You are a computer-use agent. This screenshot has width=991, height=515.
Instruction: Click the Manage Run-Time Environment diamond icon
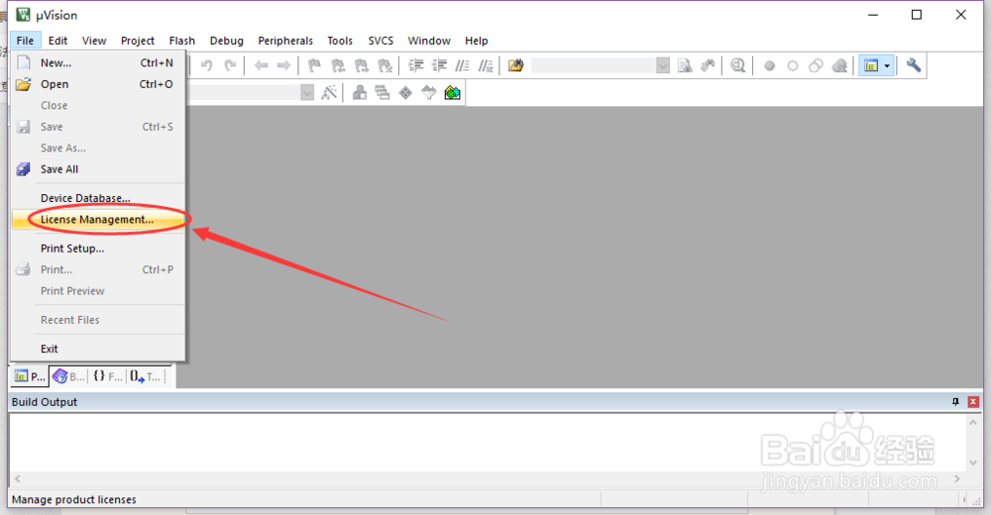coord(405,93)
